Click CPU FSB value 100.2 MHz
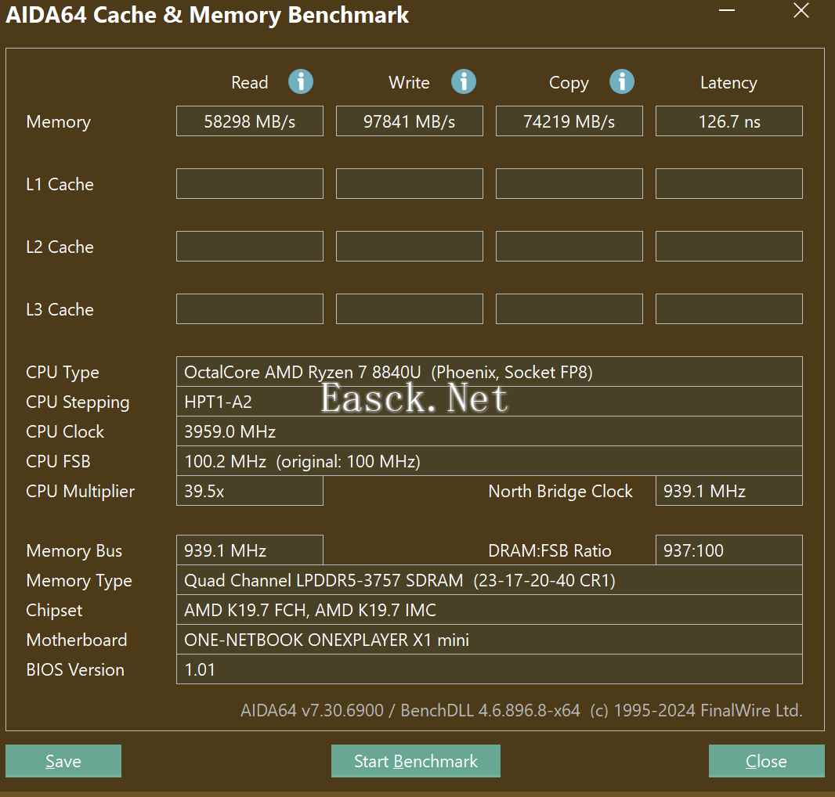835x797 pixels. (490, 461)
